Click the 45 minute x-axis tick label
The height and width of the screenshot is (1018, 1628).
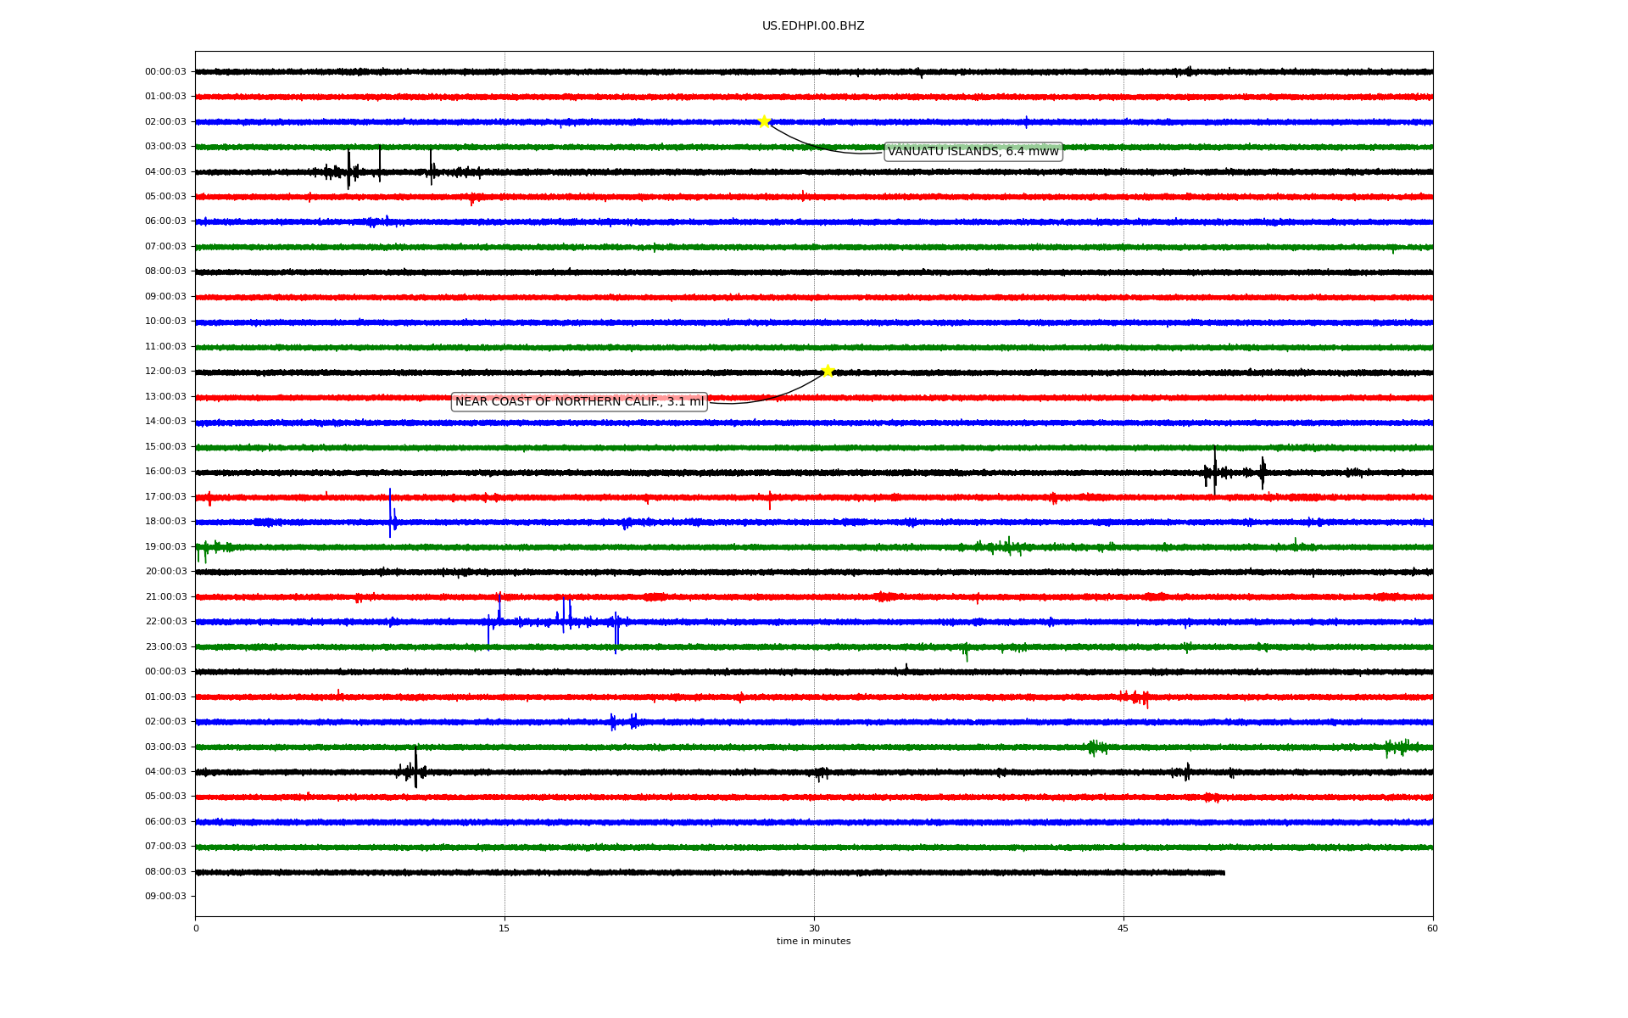(x=1123, y=928)
